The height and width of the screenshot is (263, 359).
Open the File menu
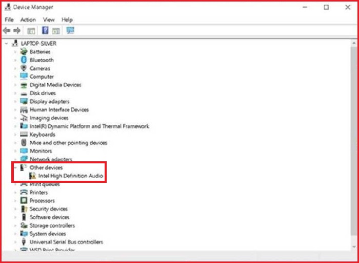pyautogui.click(x=9, y=20)
